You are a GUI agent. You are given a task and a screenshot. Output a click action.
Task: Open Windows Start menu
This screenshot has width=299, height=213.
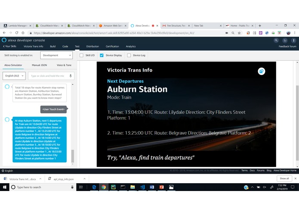(x=5, y=187)
